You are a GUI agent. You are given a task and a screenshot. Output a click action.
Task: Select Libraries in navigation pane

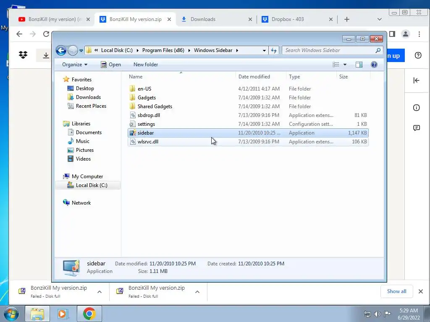81,124
